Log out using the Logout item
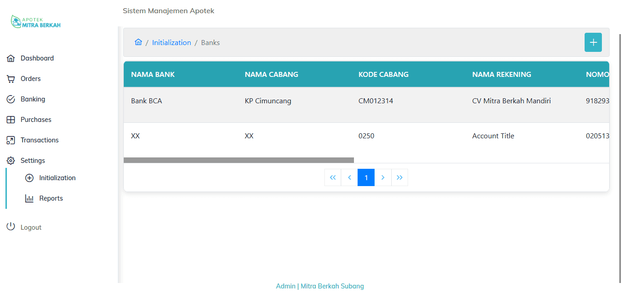 pyautogui.click(x=30, y=227)
